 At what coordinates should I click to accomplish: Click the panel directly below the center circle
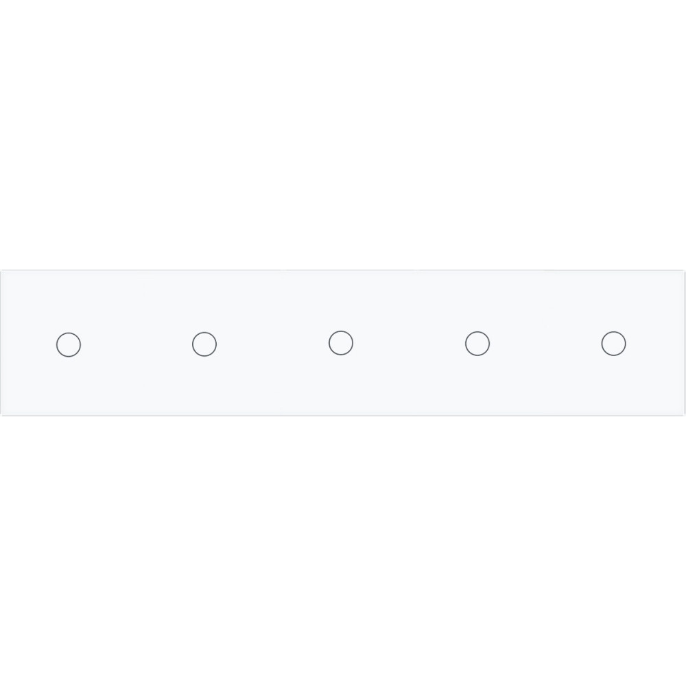341,386
